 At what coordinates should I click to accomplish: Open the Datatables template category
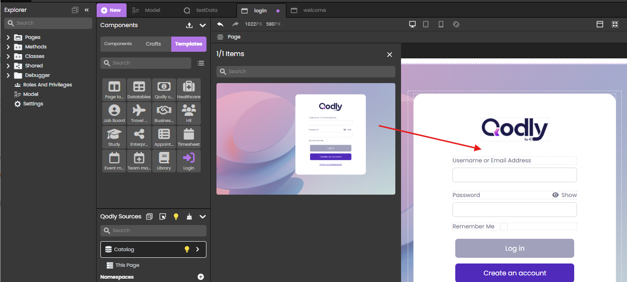click(139, 90)
